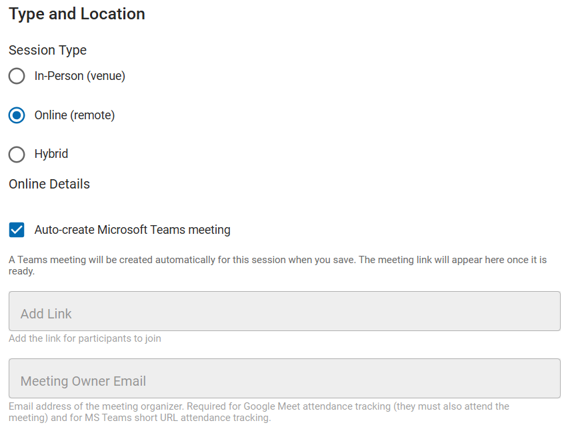Click the 'Session Type' section label
The height and width of the screenshot is (431, 566).
(x=47, y=50)
